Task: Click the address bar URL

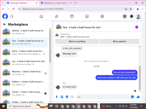Action: [43, 9]
